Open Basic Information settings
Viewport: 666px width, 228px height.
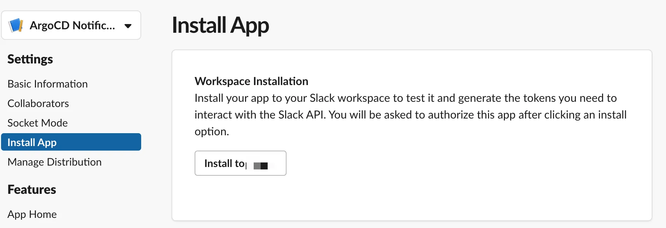coord(48,84)
